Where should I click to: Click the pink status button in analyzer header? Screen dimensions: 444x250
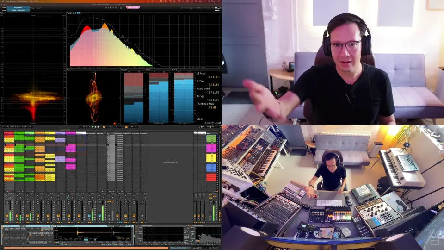(133, 7)
